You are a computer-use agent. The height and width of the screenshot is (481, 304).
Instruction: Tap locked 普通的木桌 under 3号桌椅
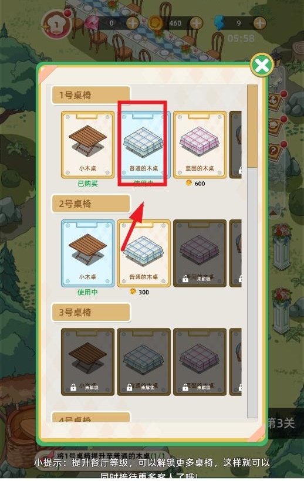point(144,362)
